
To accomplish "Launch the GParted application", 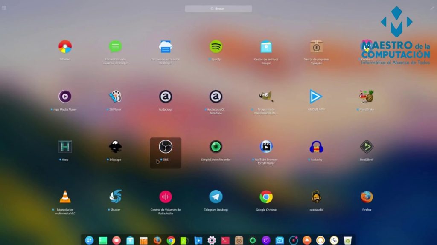I will (65, 47).
